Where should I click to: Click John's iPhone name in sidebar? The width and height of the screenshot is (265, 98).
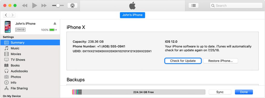click(x=25, y=24)
